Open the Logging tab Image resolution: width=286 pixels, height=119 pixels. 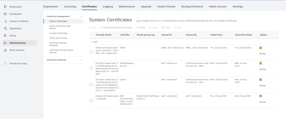[108, 7]
